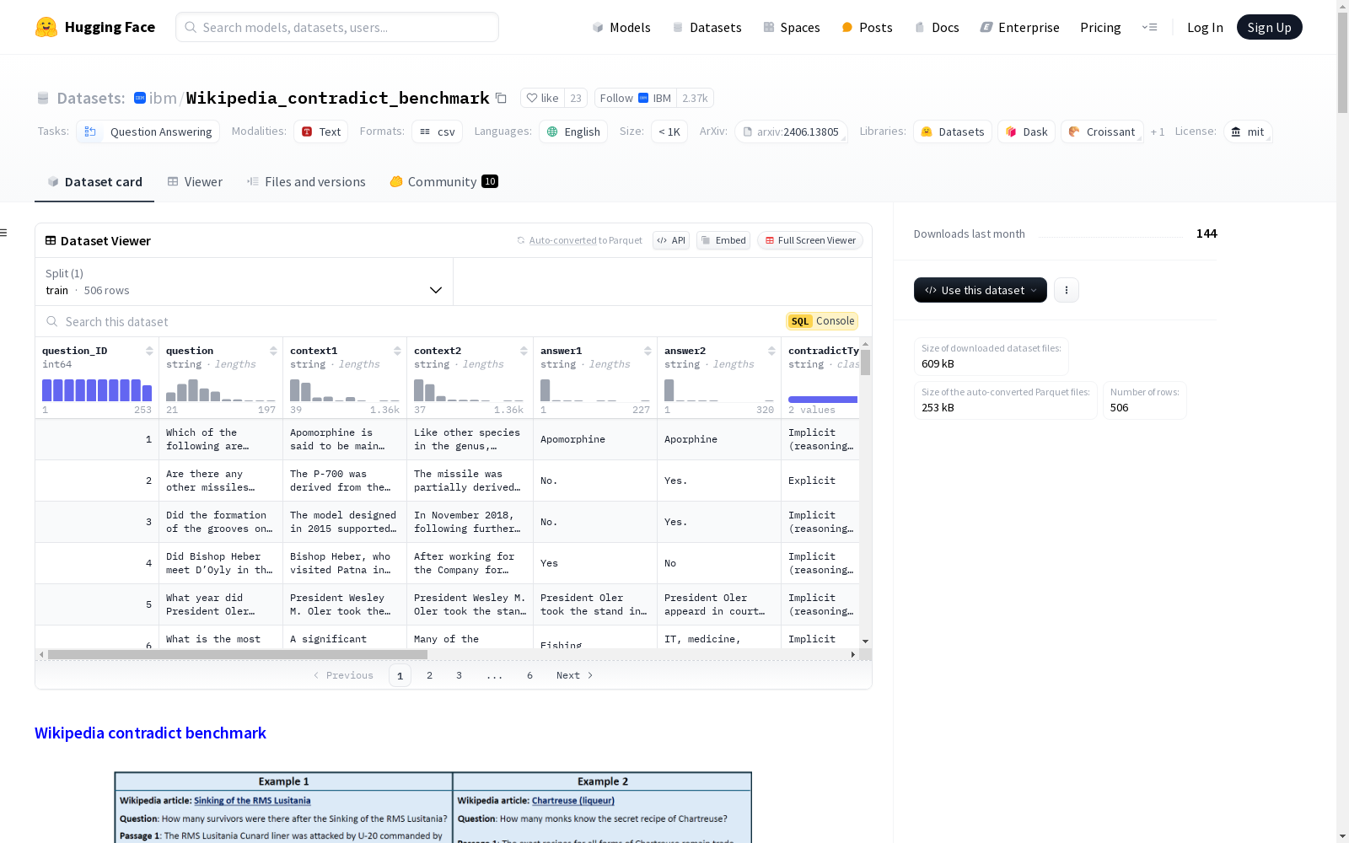Toggle the table of contents sidebar icon

[4, 233]
